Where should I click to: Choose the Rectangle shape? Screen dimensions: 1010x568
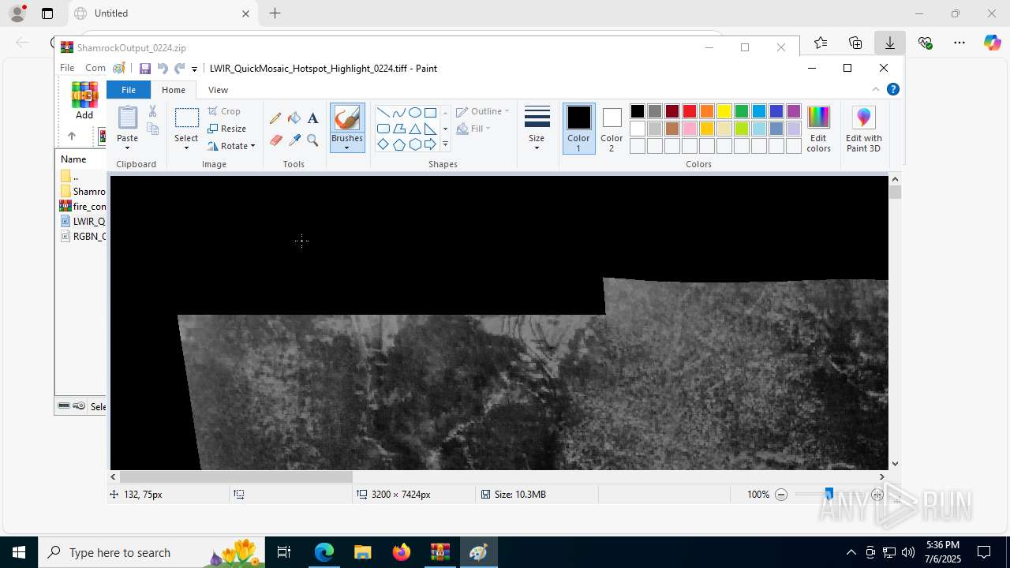430,112
